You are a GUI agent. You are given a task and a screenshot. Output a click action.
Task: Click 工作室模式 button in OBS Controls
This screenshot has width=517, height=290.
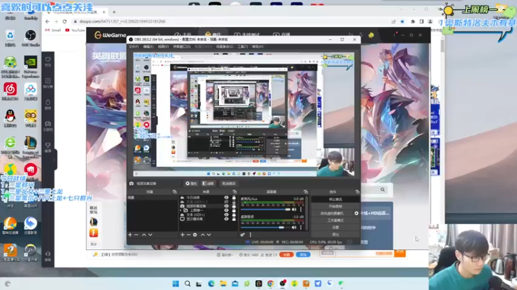coord(335,220)
